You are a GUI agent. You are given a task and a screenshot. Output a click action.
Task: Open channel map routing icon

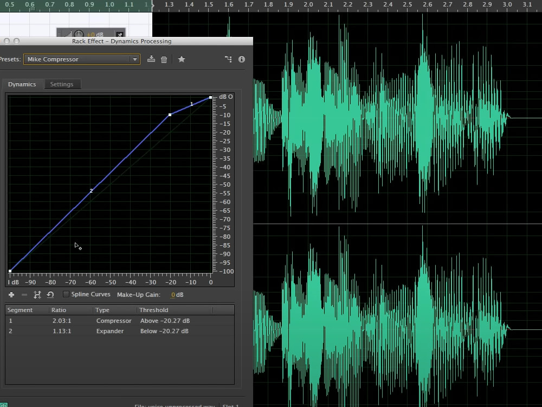coord(228,59)
